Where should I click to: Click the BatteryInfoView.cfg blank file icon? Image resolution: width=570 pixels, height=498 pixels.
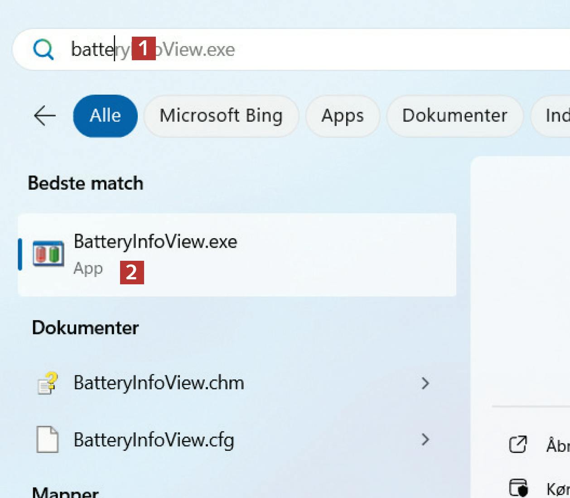[48, 440]
